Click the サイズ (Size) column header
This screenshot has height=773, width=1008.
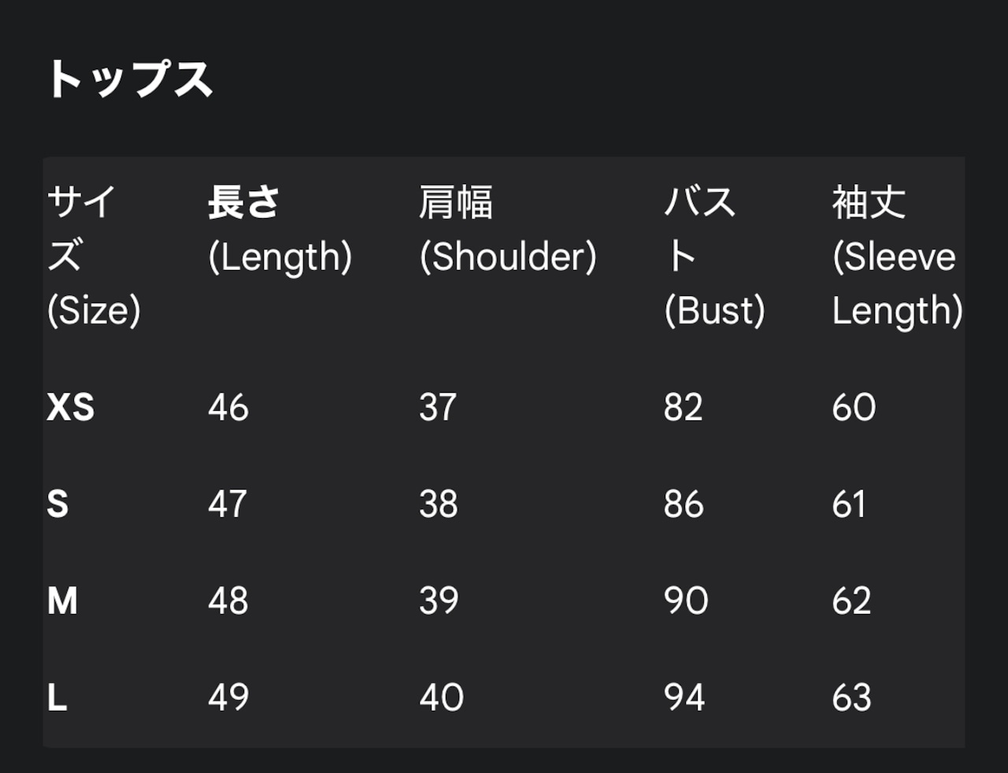pyautogui.click(x=94, y=256)
